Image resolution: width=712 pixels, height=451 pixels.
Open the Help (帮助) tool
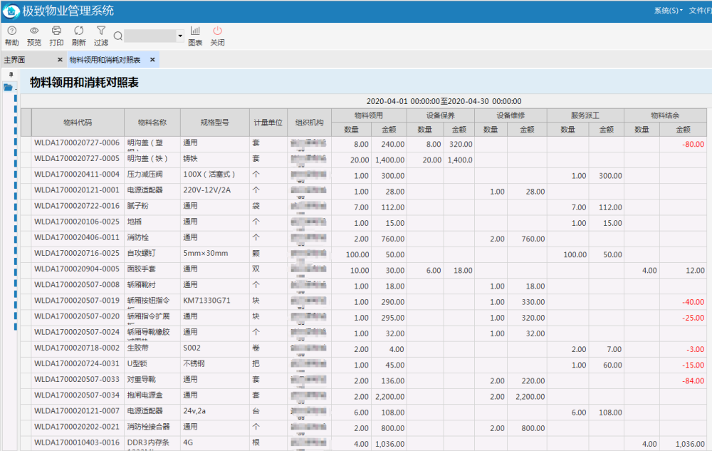point(12,36)
